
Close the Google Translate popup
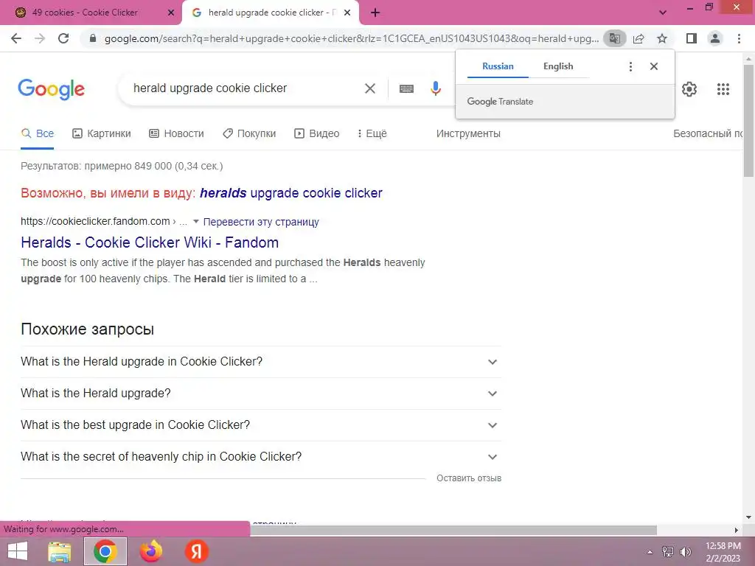pos(653,66)
